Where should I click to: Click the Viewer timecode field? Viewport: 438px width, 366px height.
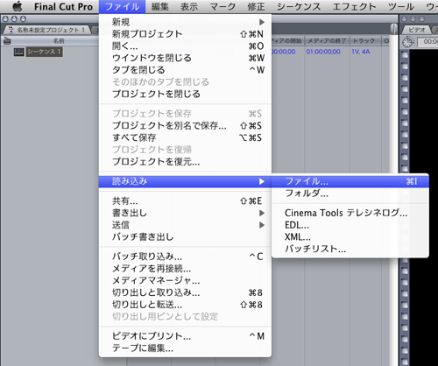click(x=428, y=42)
